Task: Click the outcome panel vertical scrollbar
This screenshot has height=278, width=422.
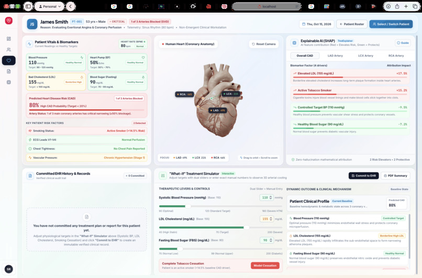Action: tap(409, 236)
